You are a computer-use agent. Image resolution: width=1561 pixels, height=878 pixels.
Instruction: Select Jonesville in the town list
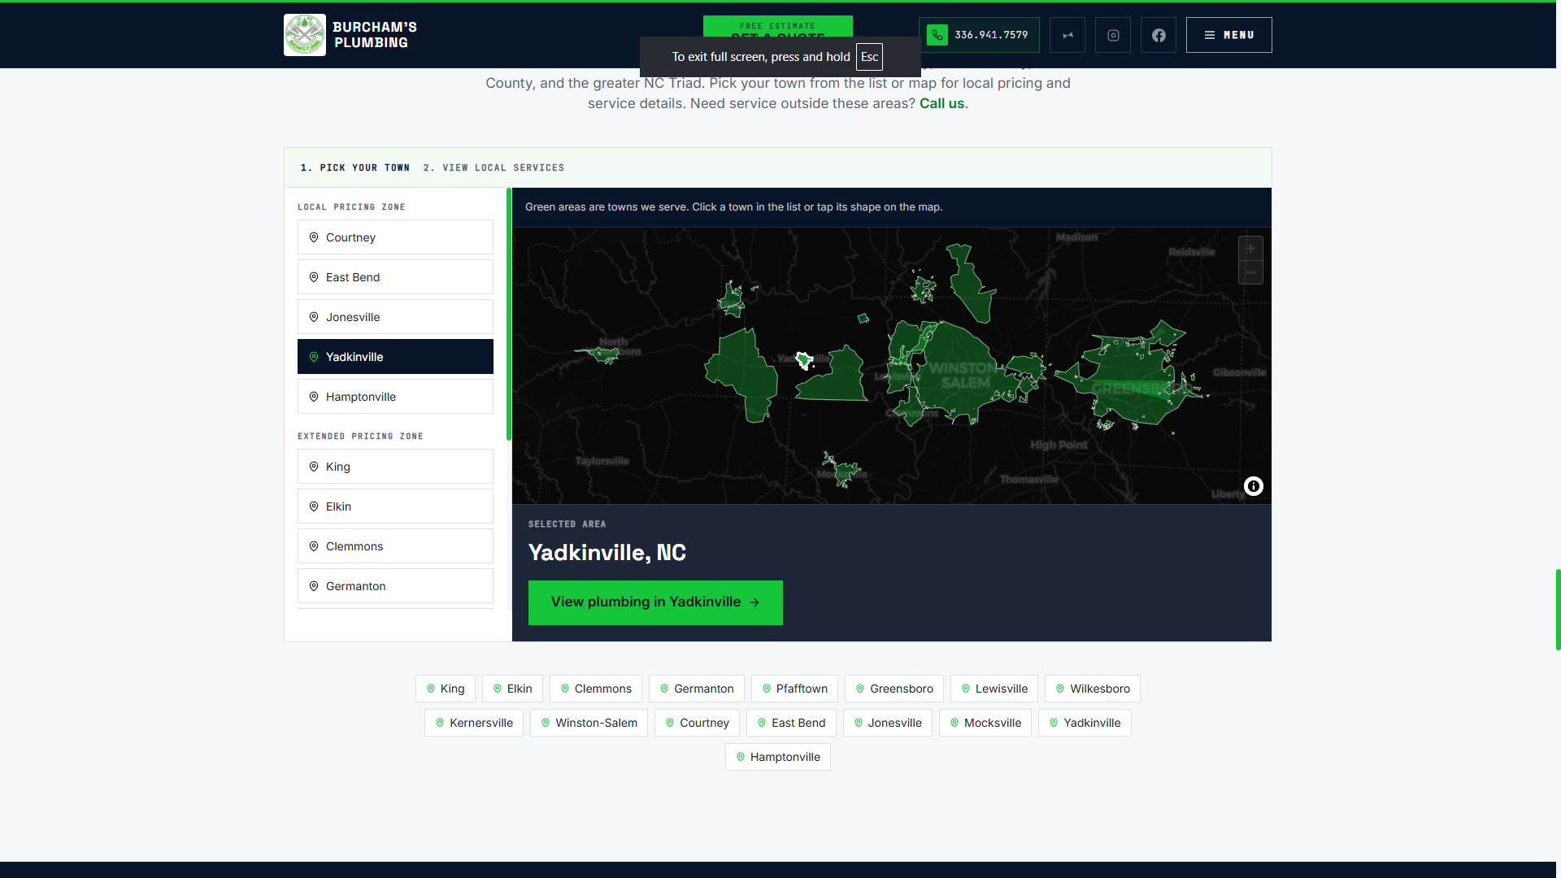[395, 317]
